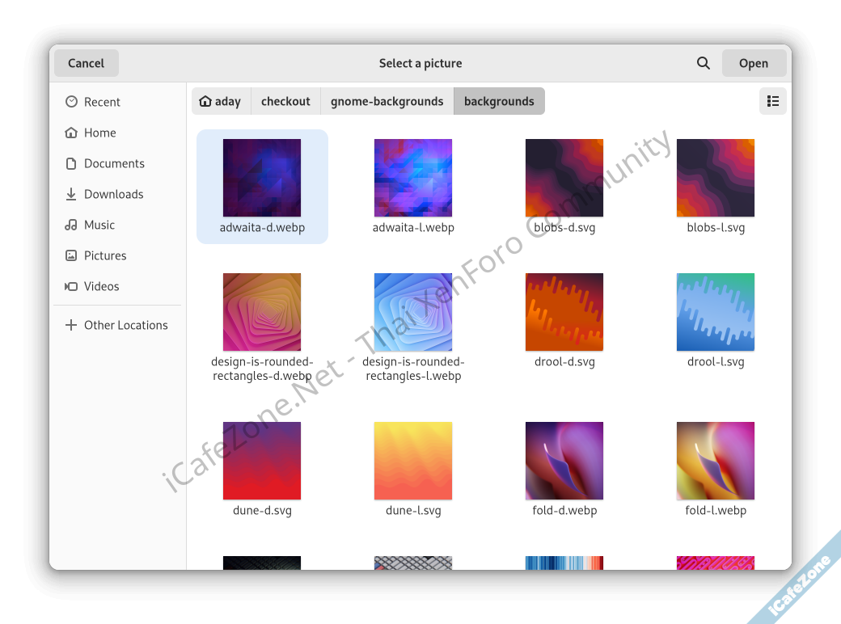
Task: Switch to list view using the view toggle icon
Action: coord(772,101)
